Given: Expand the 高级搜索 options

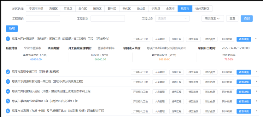Looking at the screenshot, I should click(213, 19).
